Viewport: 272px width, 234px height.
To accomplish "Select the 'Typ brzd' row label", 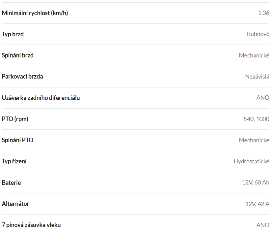I will tap(13, 34).
